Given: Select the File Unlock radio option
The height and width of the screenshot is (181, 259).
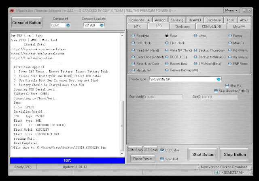Looking at the screenshot, I should coord(175,43).
